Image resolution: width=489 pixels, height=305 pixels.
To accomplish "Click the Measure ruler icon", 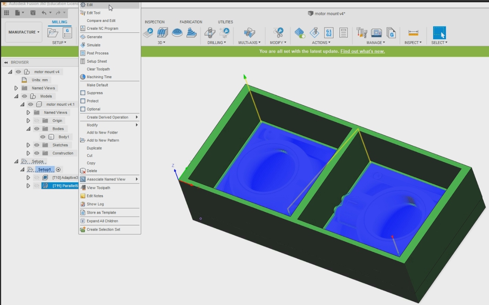I will pyautogui.click(x=413, y=33).
